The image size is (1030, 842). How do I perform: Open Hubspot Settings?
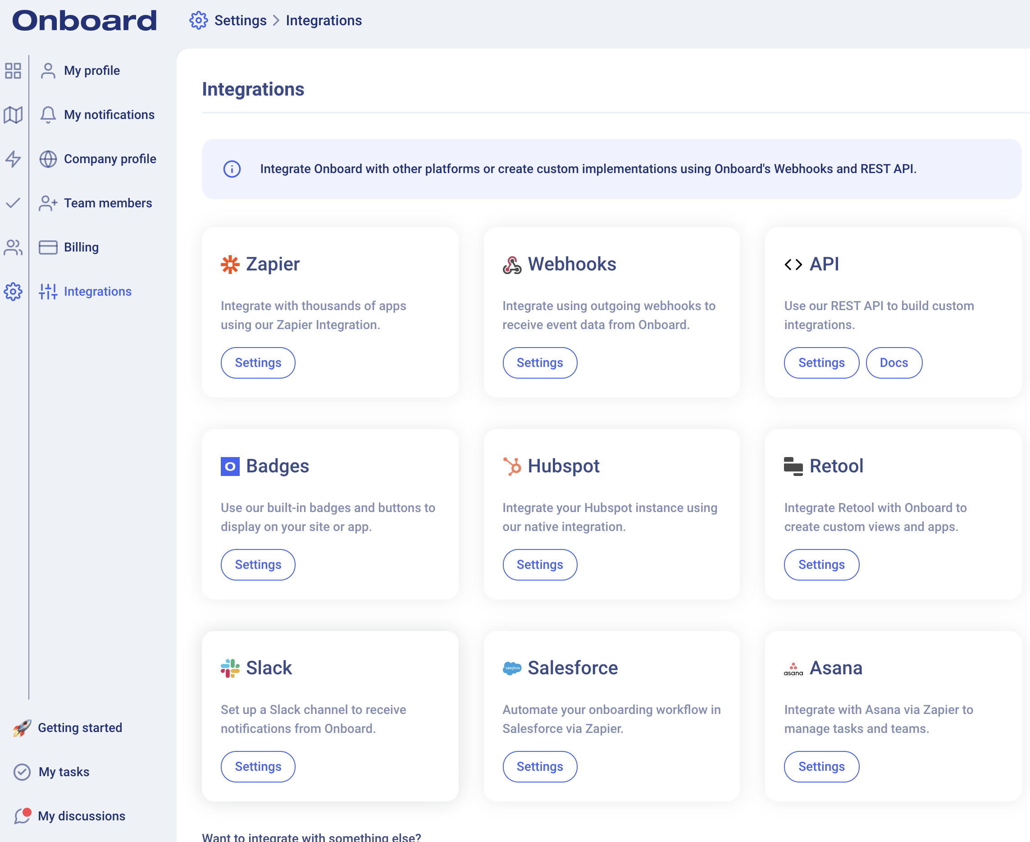pos(539,565)
